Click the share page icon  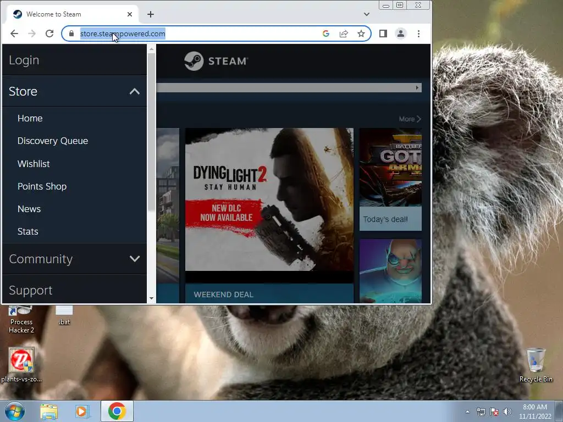pyautogui.click(x=344, y=34)
